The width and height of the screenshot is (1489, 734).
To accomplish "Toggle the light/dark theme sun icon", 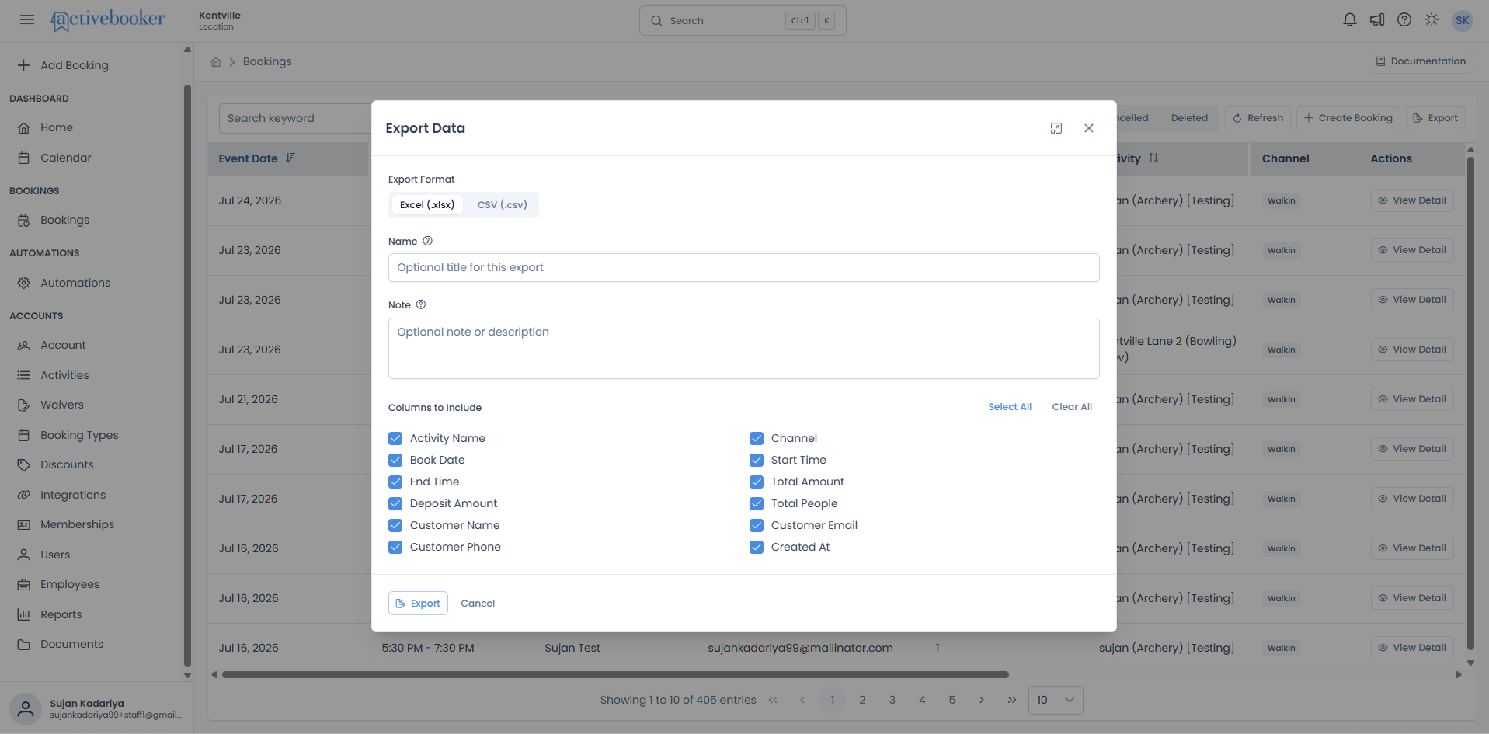I will [1432, 20].
